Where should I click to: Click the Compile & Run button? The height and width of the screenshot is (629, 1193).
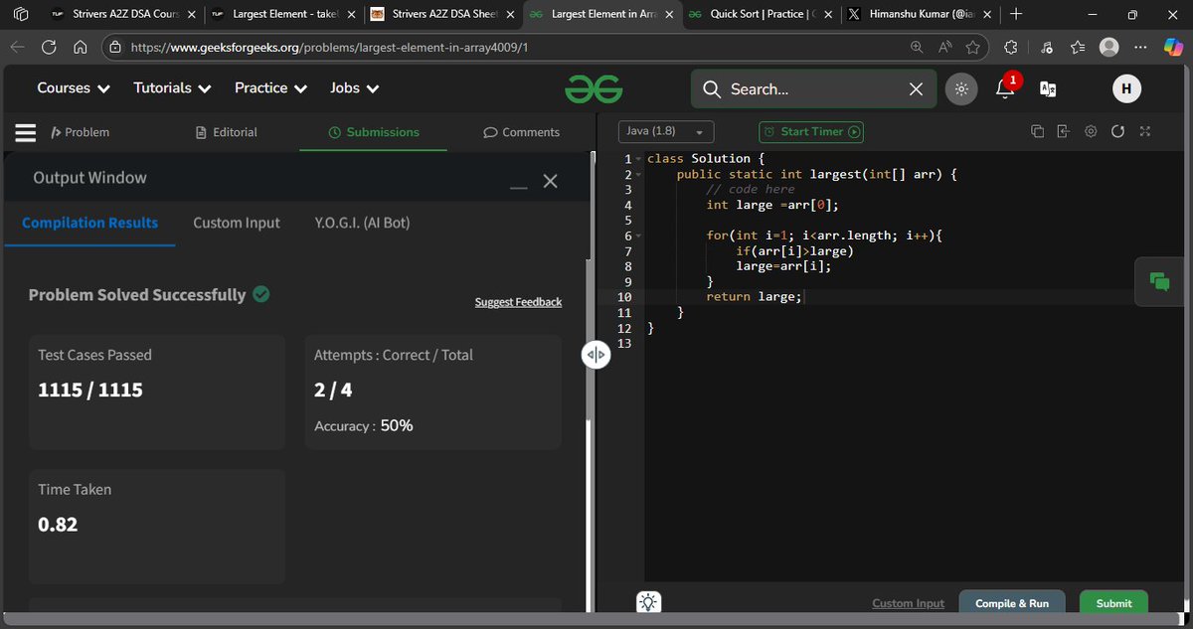click(1011, 603)
